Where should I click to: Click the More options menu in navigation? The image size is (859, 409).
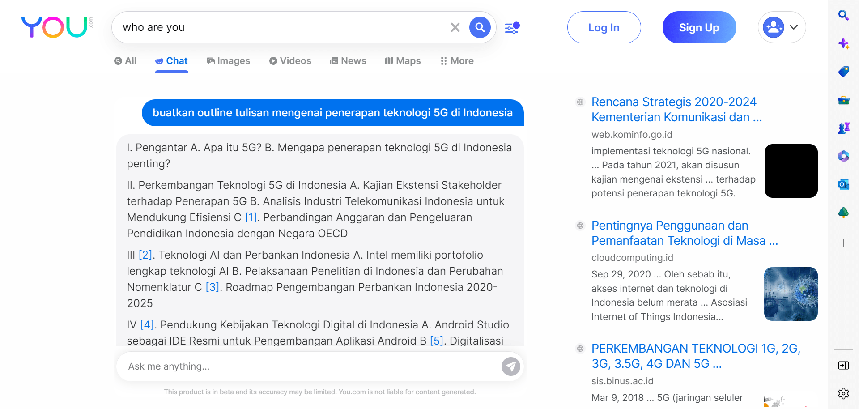(457, 61)
